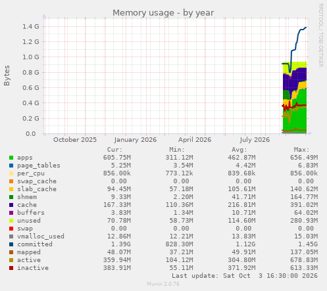Viewport: 327px width, 291px height.
Task: Click the 'slab_cache' legend label
Action: click(x=37, y=189)
